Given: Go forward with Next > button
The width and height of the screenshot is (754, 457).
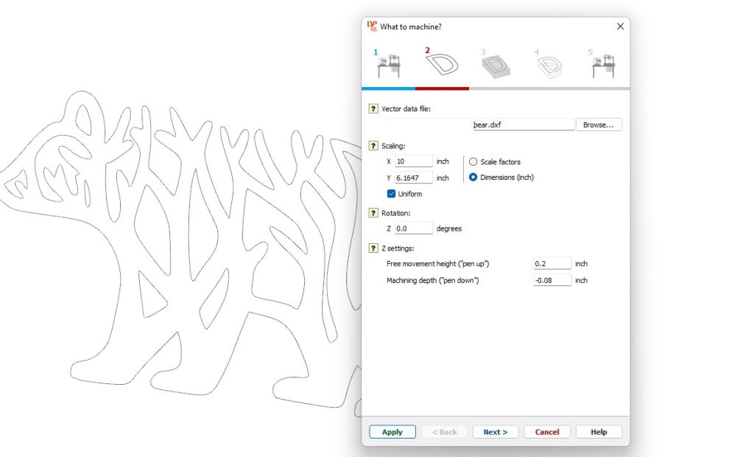Looking at the screenshot, I should tap(496, 432).
